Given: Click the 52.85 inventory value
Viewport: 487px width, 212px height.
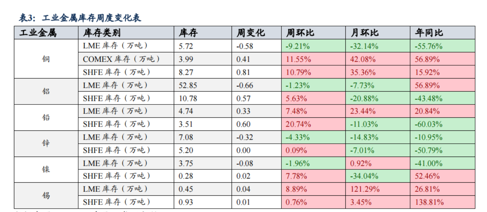Looking at the screenshot, I should [188, 85].
